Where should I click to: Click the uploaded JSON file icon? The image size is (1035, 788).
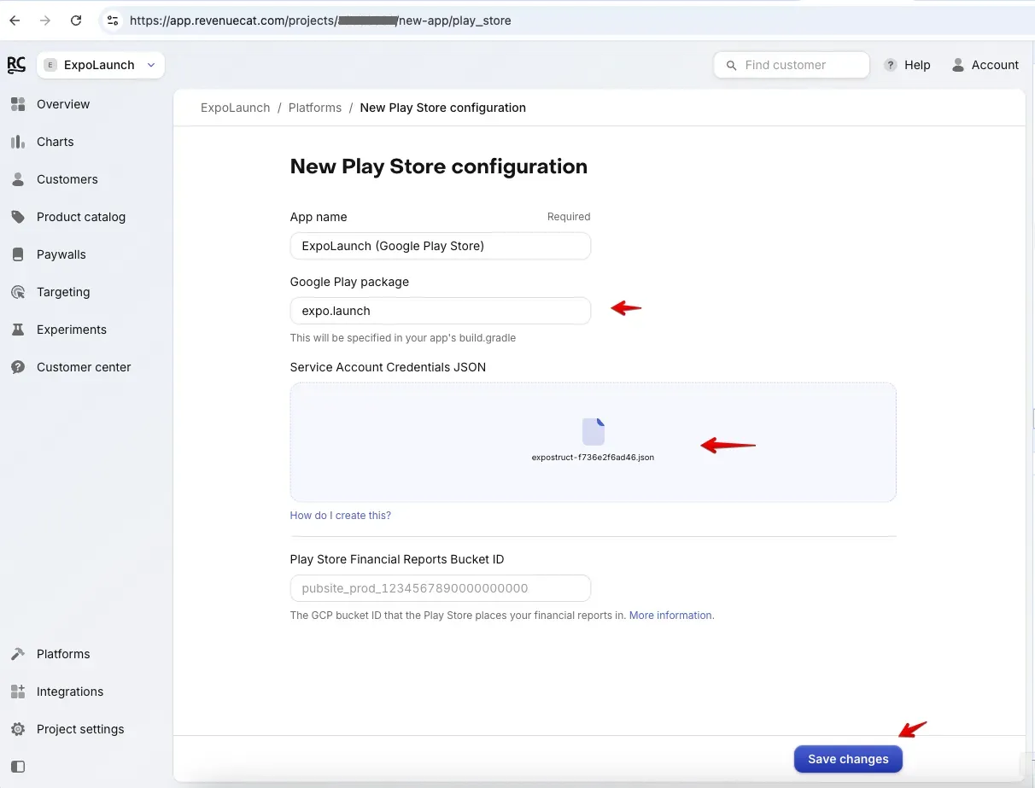(x=594, y=431)
